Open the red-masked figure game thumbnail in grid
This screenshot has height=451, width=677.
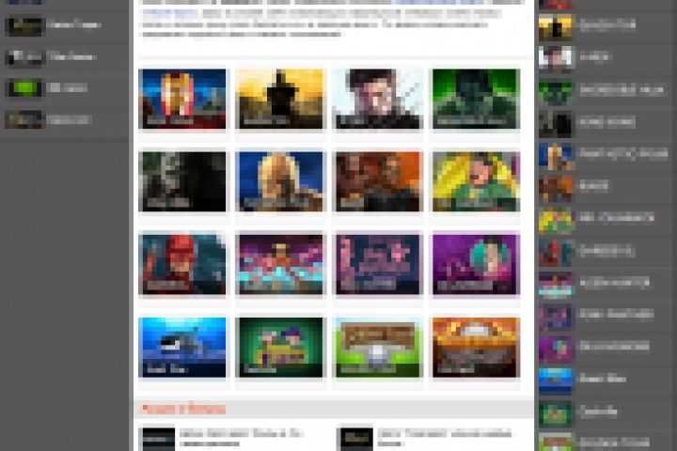coord(181,265)
